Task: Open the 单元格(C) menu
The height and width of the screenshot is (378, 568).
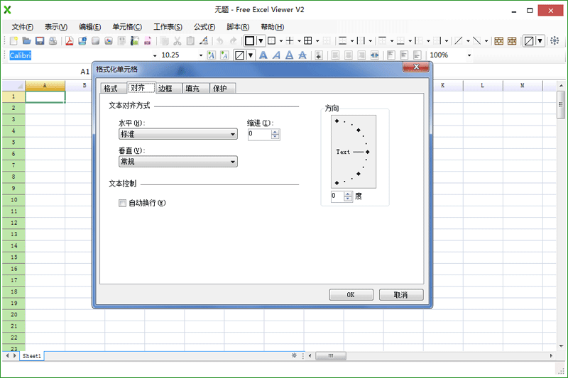Action: (127, 27)
